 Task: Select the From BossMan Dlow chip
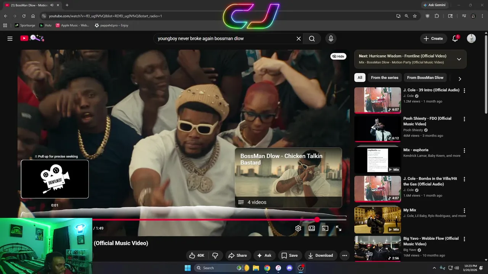(425, 78)
